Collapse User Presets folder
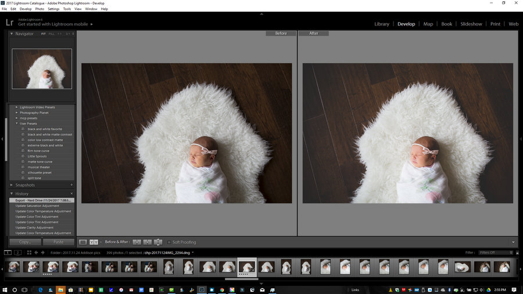 click(17, 124)
